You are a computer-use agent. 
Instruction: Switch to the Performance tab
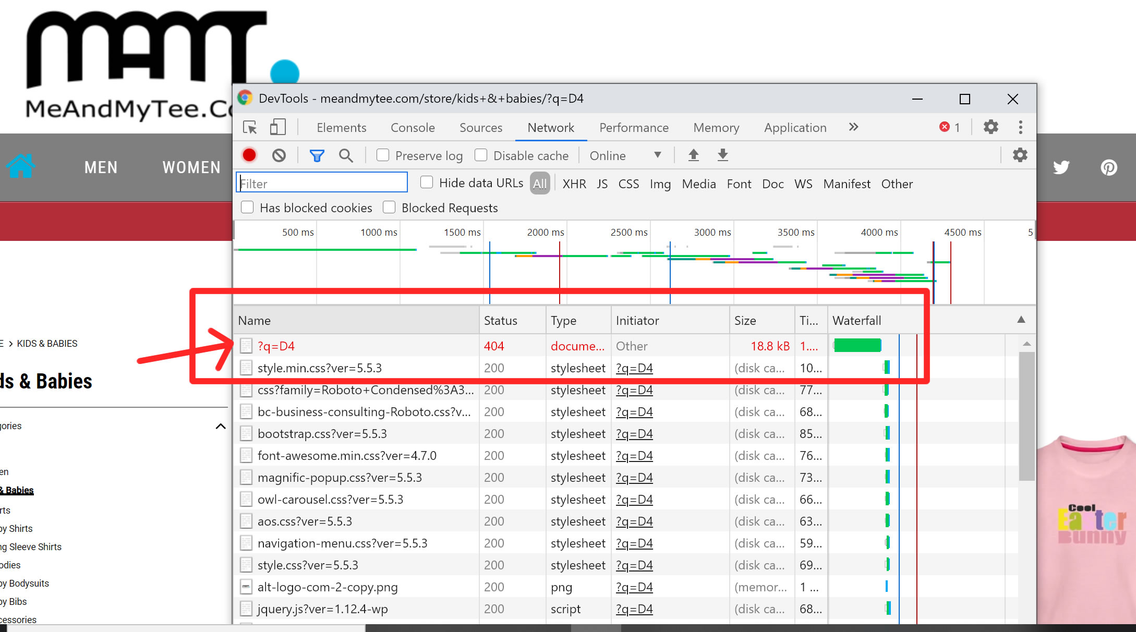tap(634, 128)
